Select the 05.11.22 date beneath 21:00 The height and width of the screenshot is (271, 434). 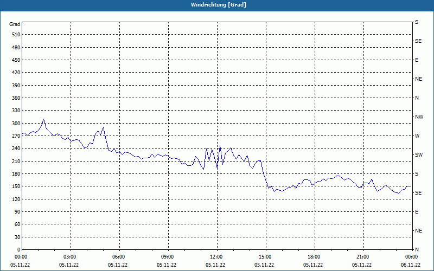coord(362,265)
